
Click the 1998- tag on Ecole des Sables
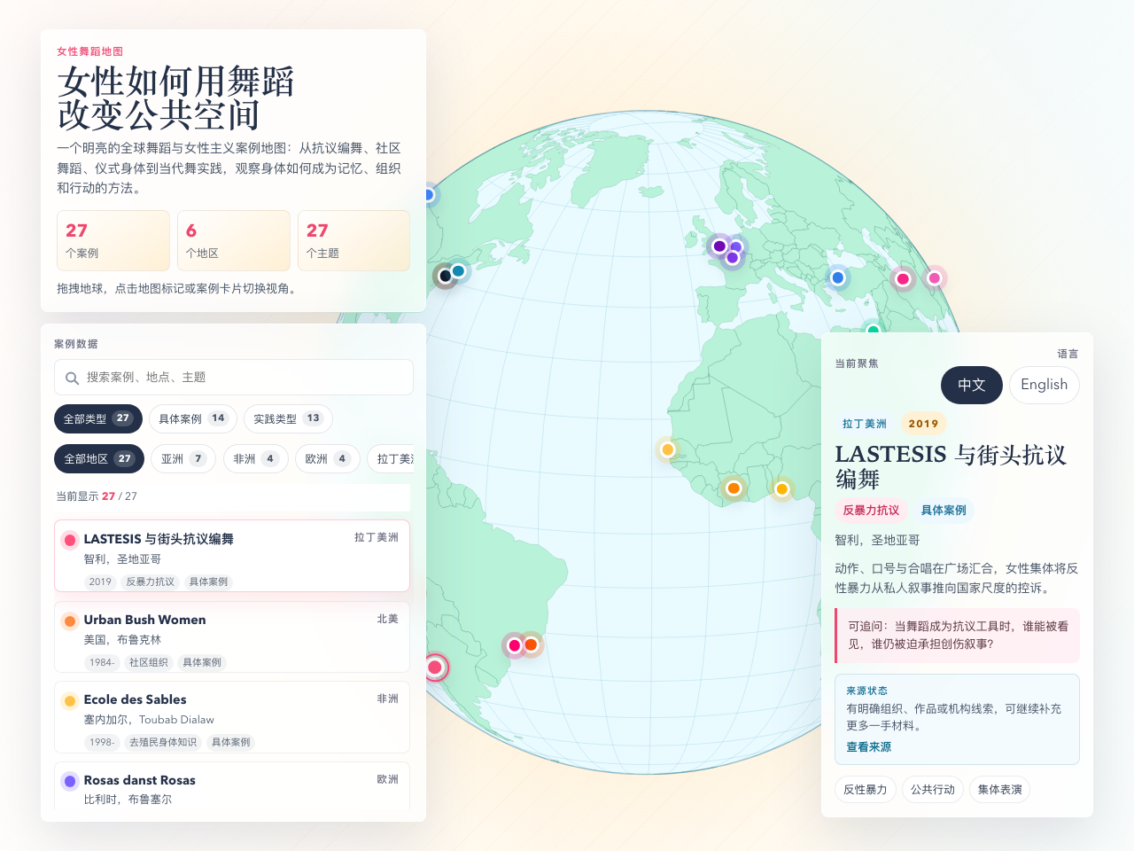point(102,742)
